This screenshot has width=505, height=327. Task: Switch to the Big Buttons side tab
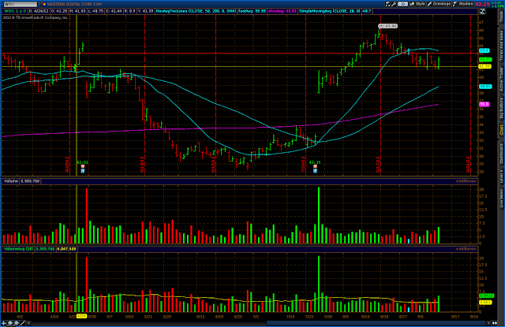tap(502, 109)
